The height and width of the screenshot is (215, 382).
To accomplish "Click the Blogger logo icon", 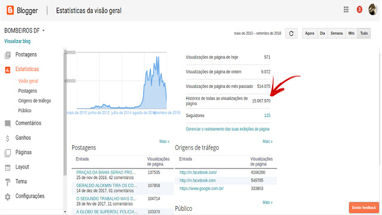I will pos(10,10).
